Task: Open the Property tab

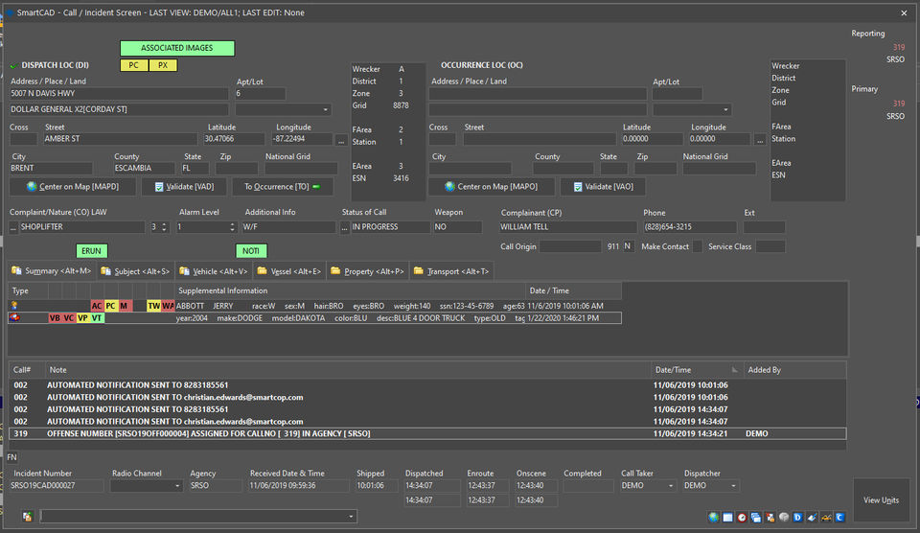Action: tap(367, 271)
